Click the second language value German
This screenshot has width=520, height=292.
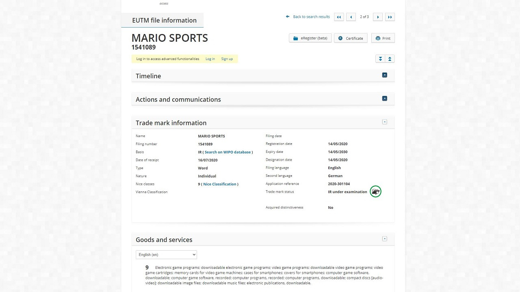point(335,176)
